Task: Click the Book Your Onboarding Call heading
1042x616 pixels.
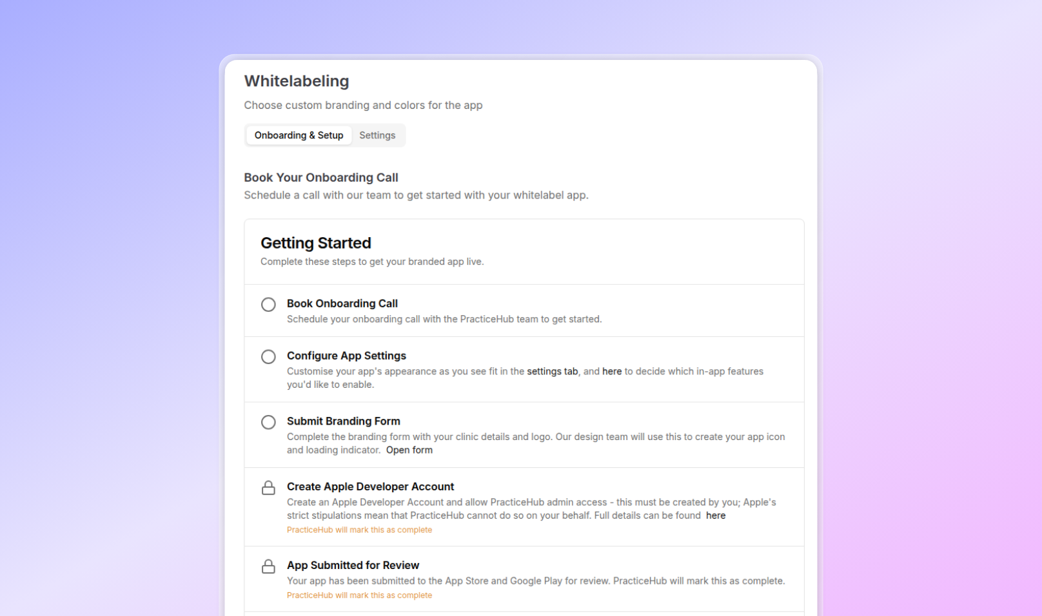Action: 320,177
